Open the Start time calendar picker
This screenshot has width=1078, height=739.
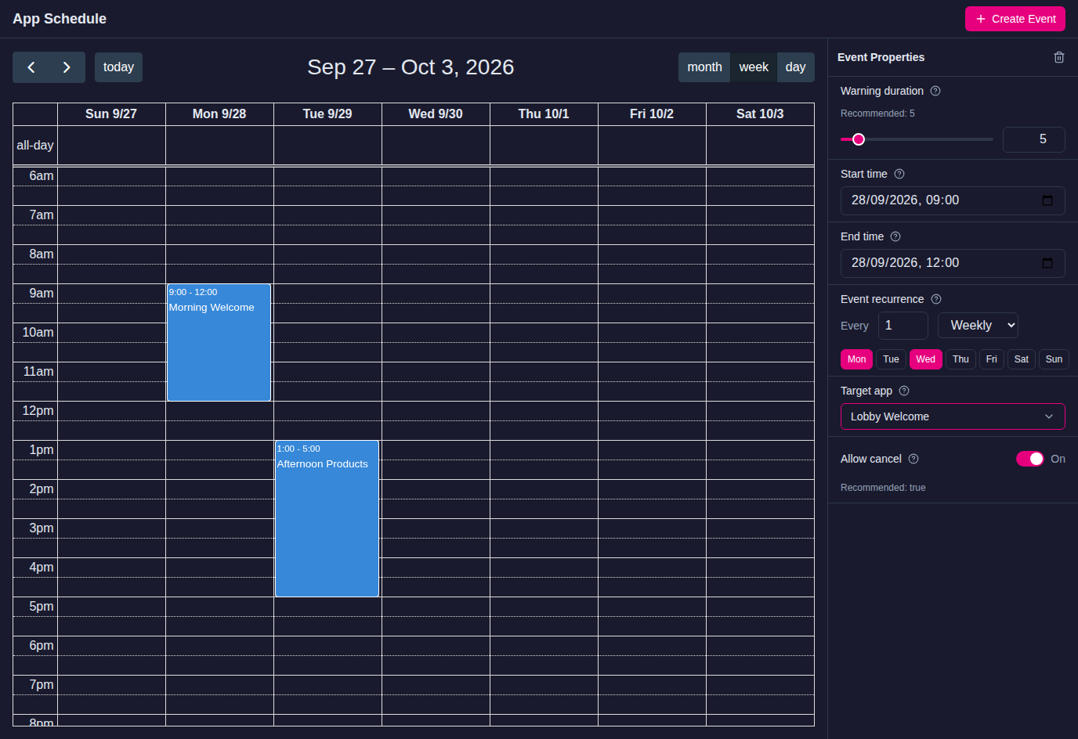pos(1047,200)
